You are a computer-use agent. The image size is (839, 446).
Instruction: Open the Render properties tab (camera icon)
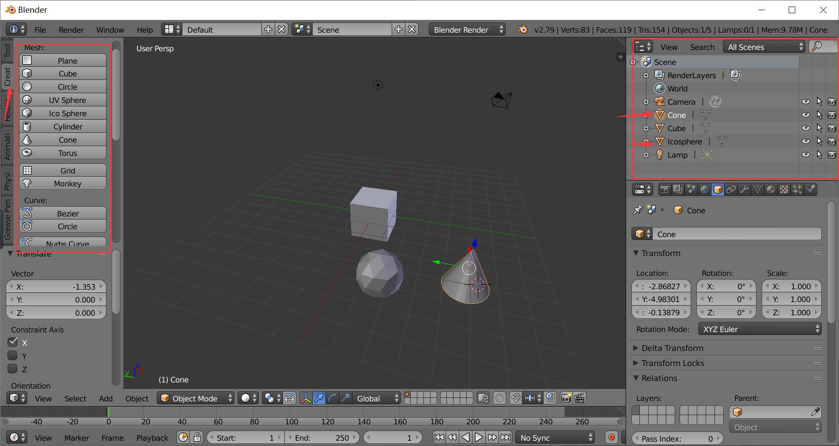tap(665, 189)
